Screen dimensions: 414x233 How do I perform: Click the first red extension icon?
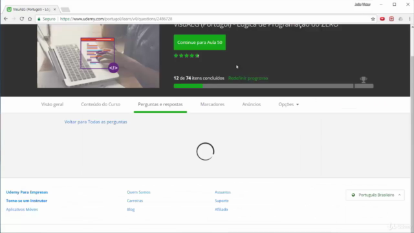click(382, 19)
